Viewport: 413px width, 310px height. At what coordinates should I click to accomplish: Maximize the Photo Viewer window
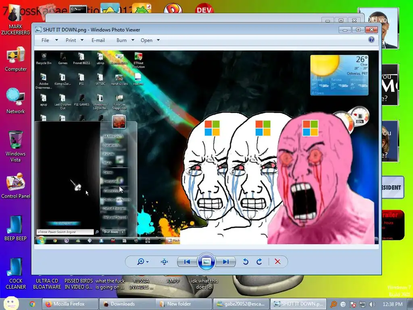(x=358, y=29)
